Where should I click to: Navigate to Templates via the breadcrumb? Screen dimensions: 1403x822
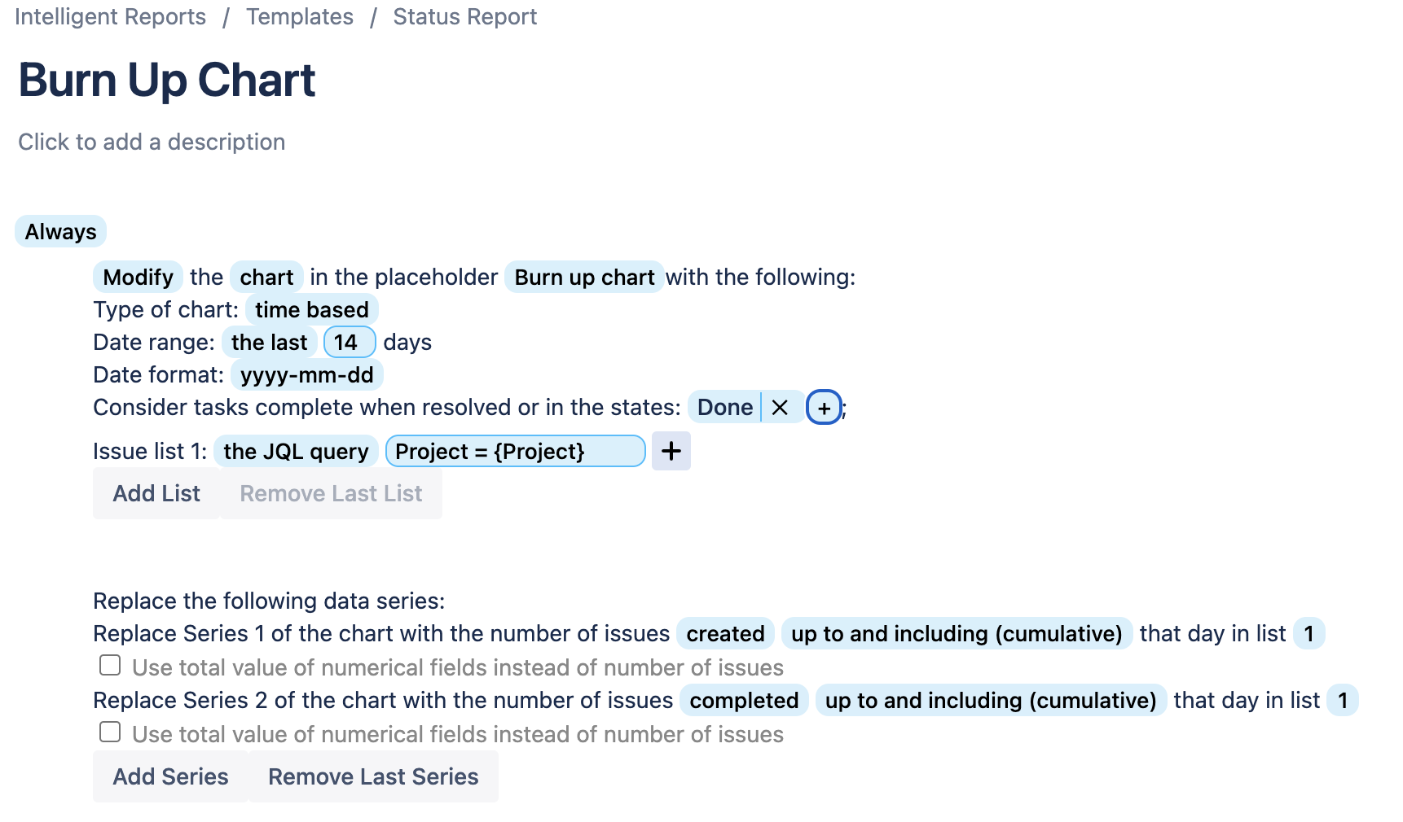click(x=300, y=16)
